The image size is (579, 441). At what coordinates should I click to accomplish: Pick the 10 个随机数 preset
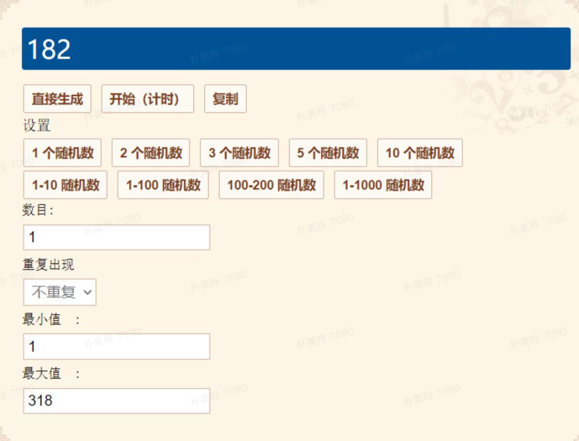420,153
